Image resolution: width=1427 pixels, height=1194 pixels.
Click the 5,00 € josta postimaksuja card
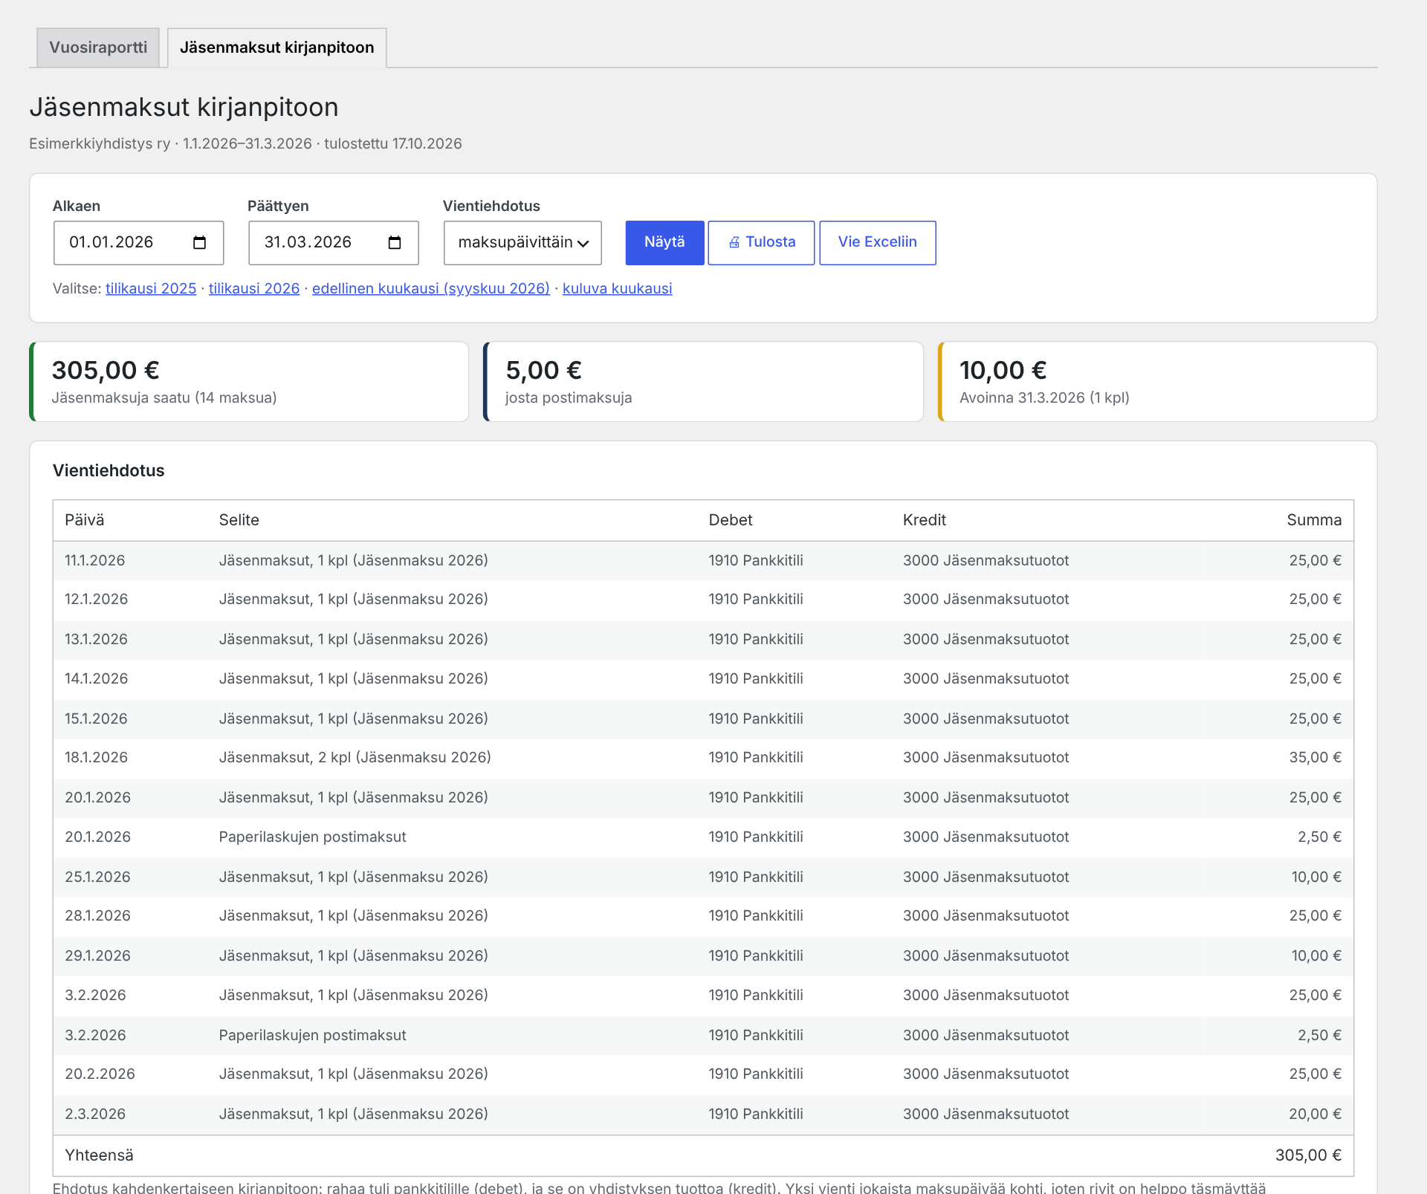click(x=703, y=382)
